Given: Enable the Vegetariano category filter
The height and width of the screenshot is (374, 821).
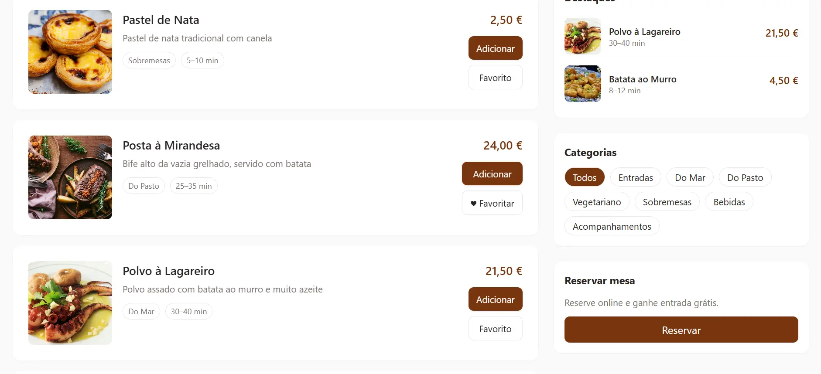Looking at the screenshot, I should point(597,201).
